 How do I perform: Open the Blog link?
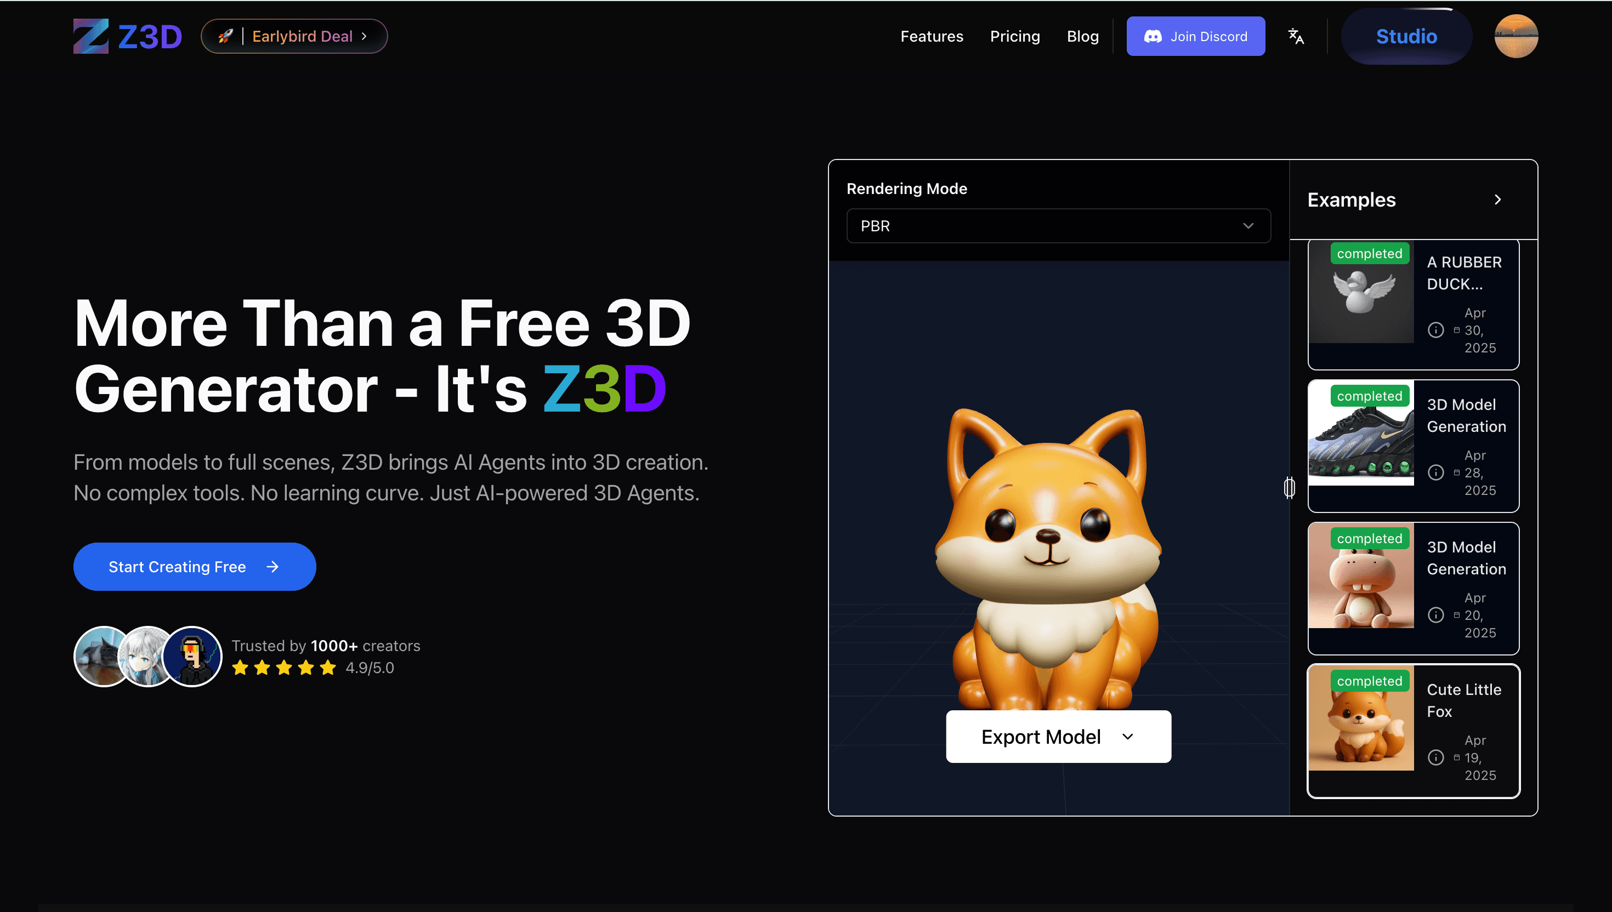[1082, 36]
